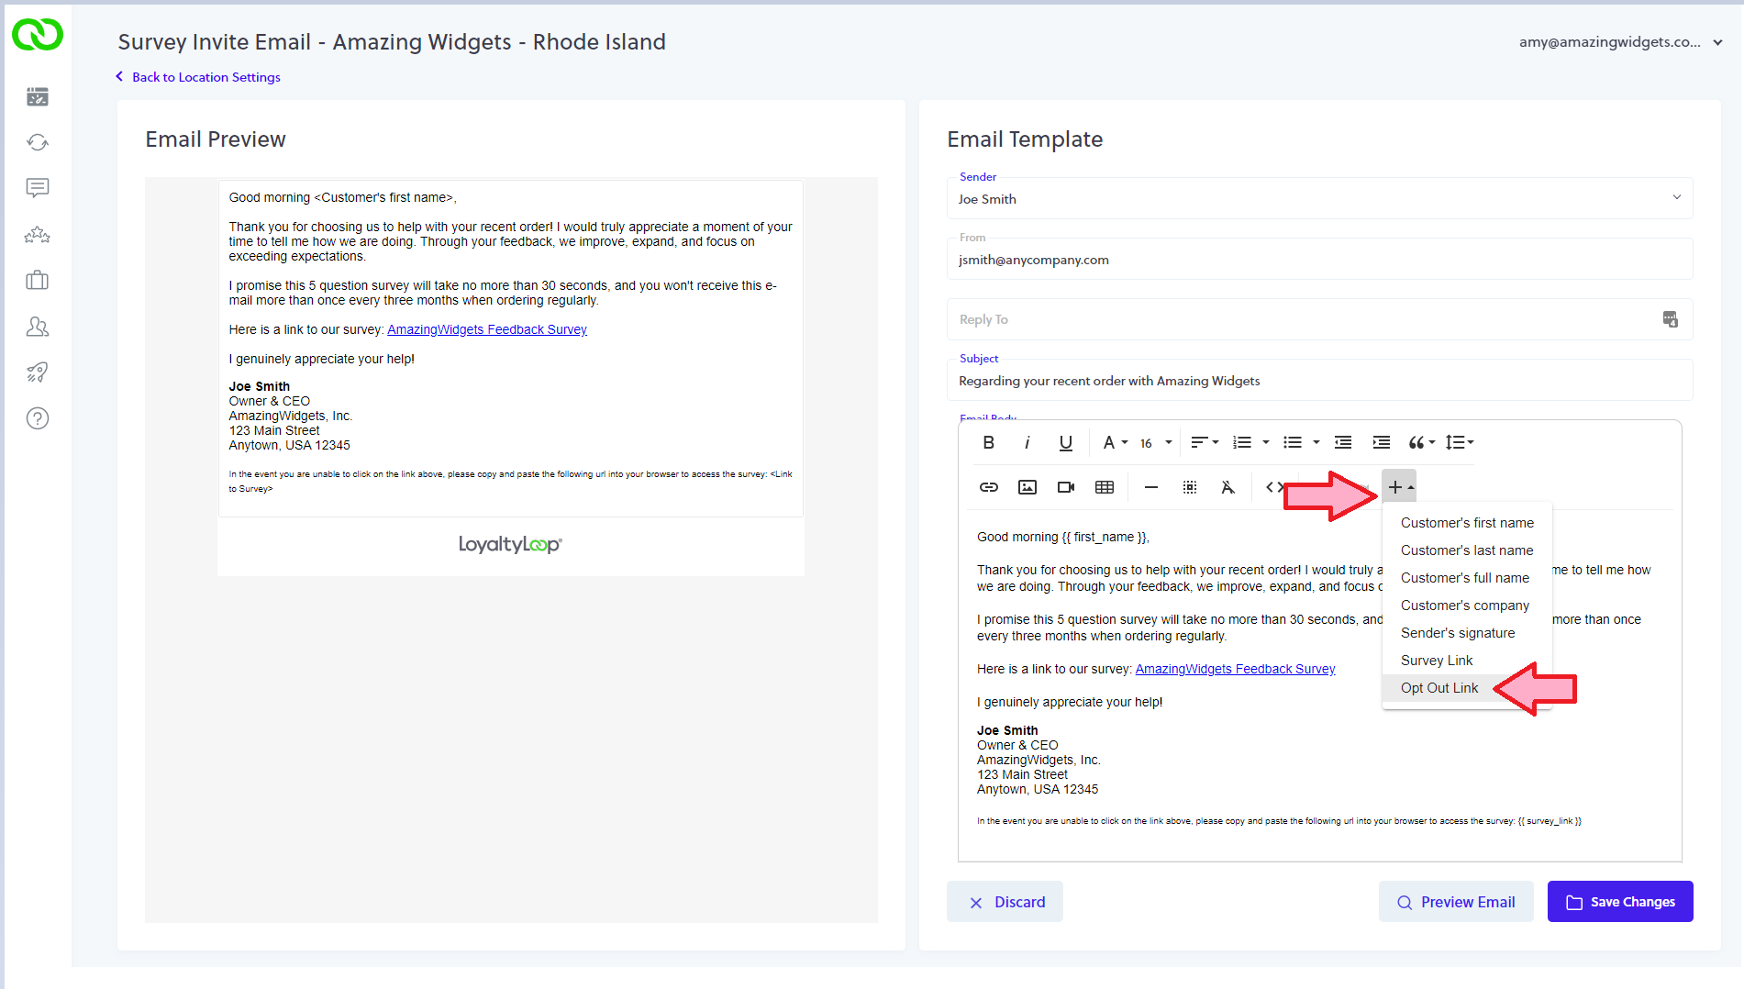
Task: Click the LoyaltyLoop logo in the email preview
Action: click(x=510, y=544)
